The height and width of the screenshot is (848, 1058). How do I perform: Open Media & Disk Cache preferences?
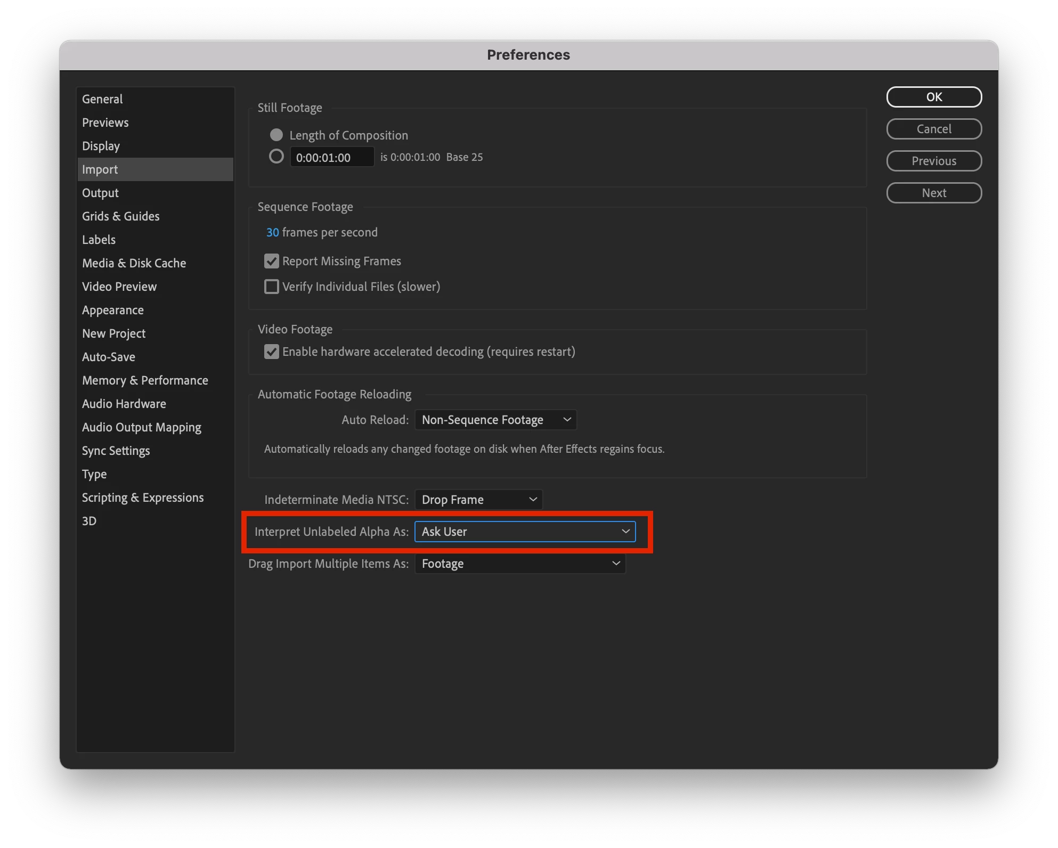[134, 263]
